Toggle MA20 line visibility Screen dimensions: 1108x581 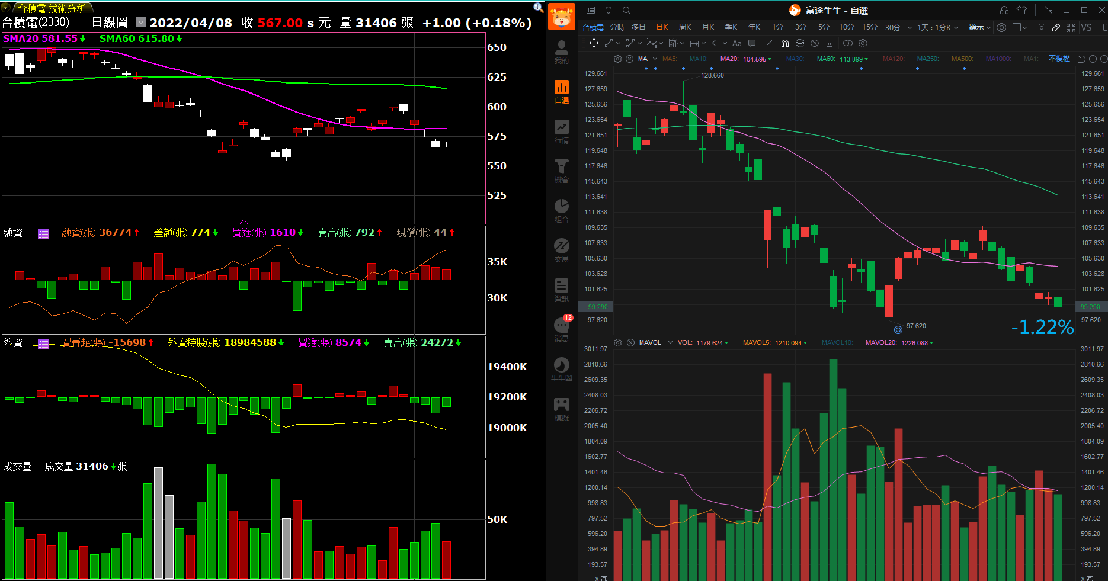pyautogui.click(x=729, y=59)
